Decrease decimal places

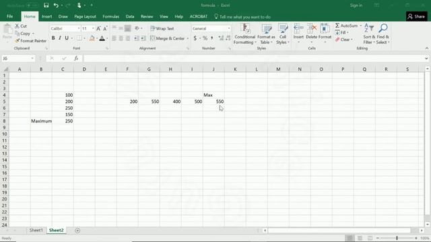(x=228, y=38)
